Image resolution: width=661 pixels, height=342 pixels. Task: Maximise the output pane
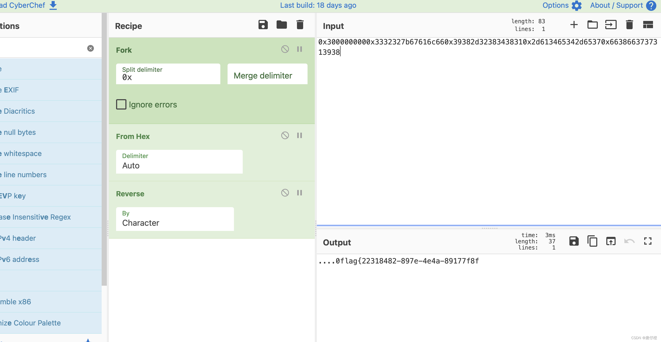click(x=648, y=241)
